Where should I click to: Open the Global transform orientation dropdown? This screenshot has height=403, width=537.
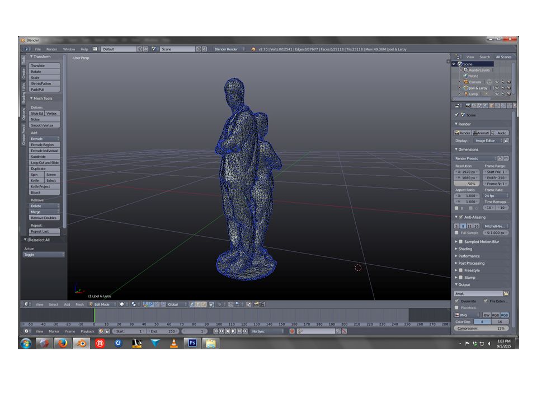click(177, 304)
